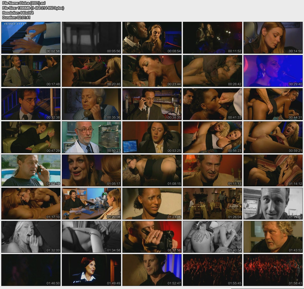Click the thumbnail at 00:14:50
The height and width of the screenshot is (289, 304).
[273, 38]
